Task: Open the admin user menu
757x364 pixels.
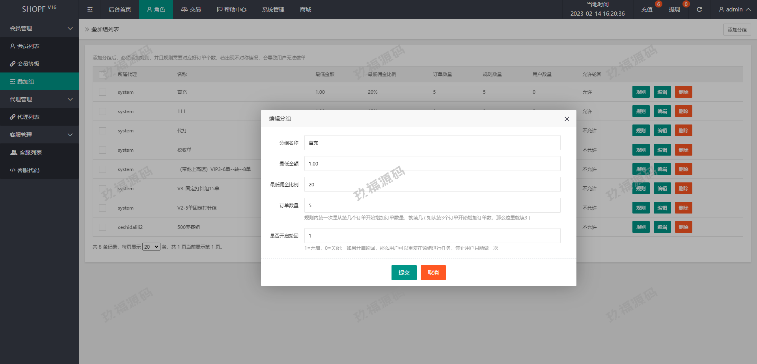Action: (734, 9)
